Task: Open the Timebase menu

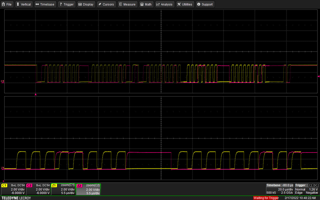Action: [45, 4]
